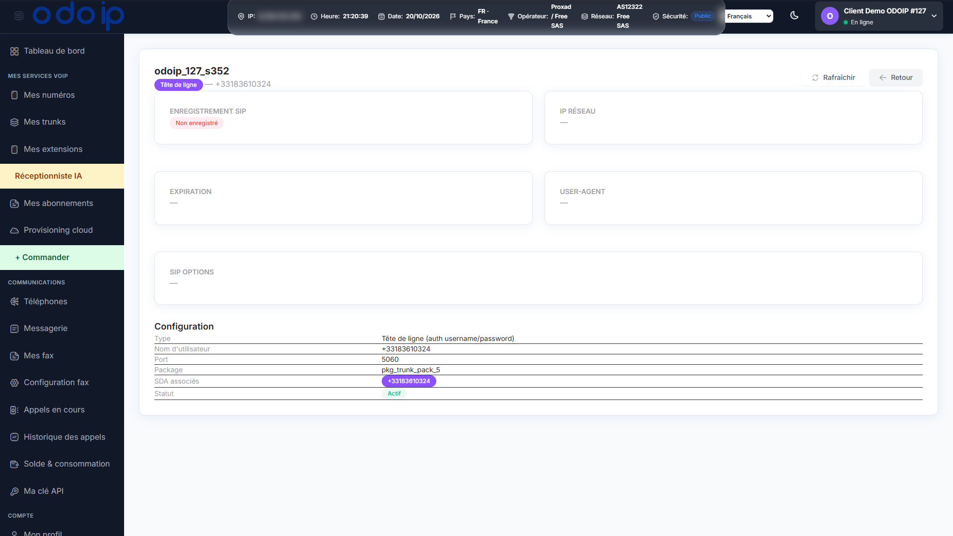Screen dimensions: 953x536
Task: Click the Historique des appels icon
Action: coord(14,437)
